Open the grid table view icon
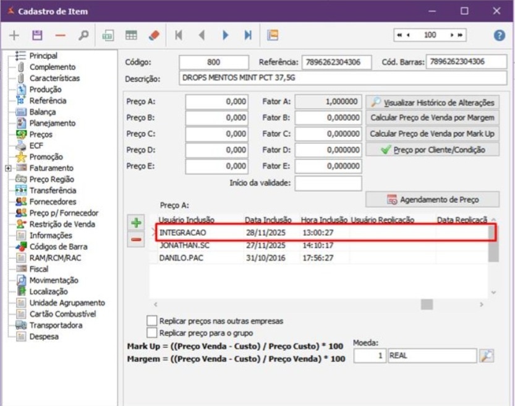 (x=131, y=35)
